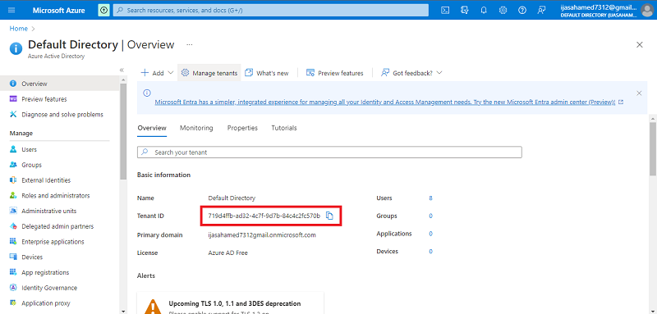Click the upgrade arrow icon beside search
This screenshot has width=657, height=314.
click(x=103, y=10)
